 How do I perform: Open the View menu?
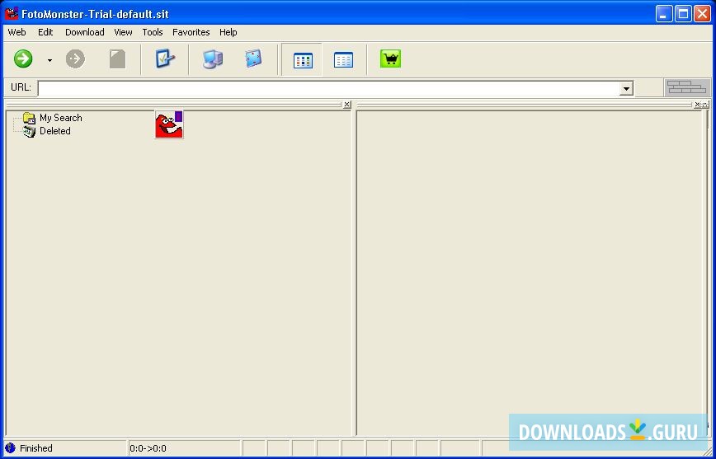[x=123, y=32]
